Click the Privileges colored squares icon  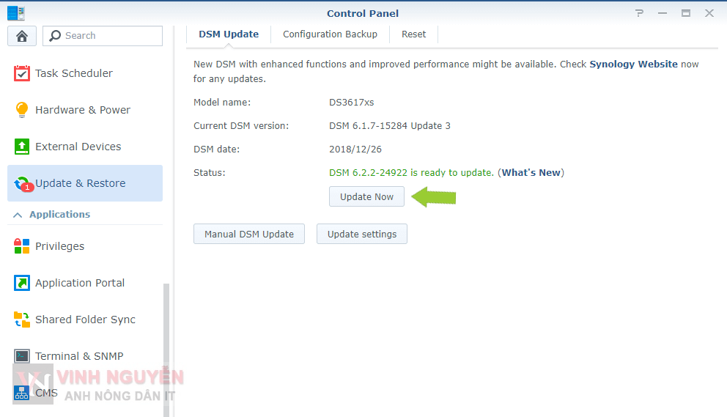[x=22, y=246]
